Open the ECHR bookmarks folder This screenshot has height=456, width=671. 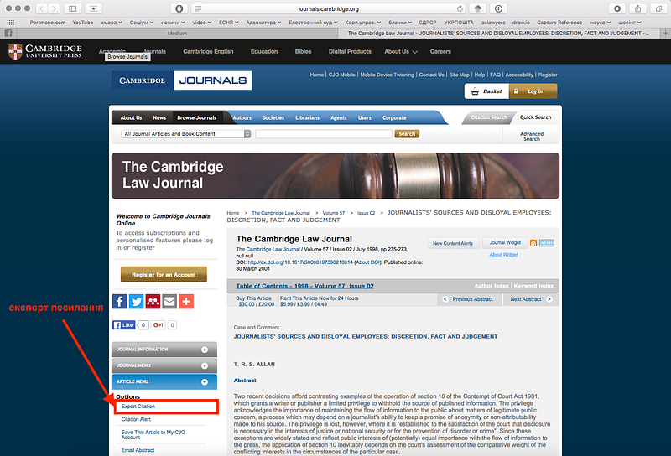click(228, 23)
